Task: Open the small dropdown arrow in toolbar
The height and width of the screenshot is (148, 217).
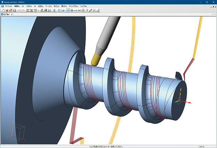Action: click(x=38, y=10)
